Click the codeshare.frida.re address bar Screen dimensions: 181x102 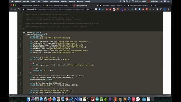(x=54, y=9)
